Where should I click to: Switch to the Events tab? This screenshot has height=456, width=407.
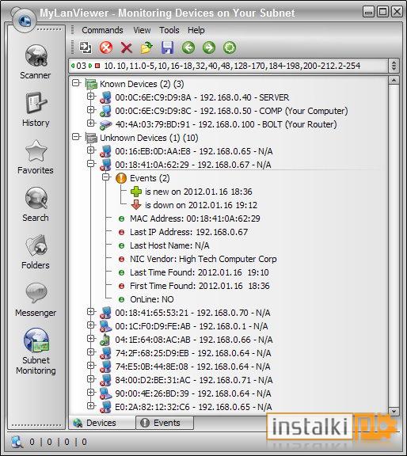[x=165, y=423]
